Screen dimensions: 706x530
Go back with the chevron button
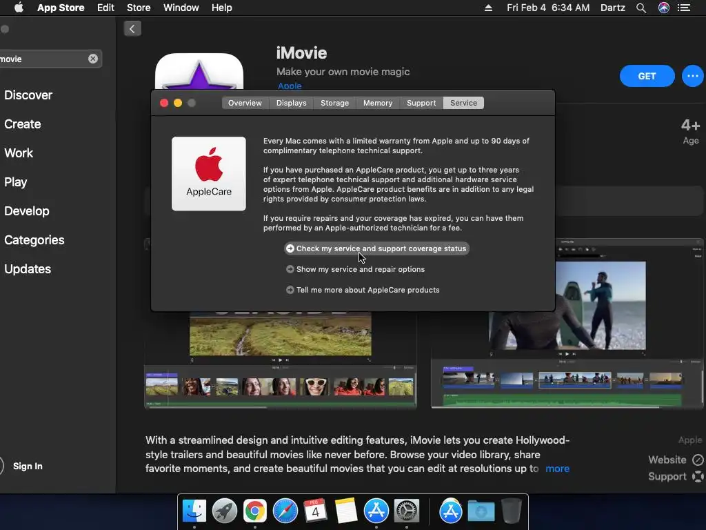[132, 29]
